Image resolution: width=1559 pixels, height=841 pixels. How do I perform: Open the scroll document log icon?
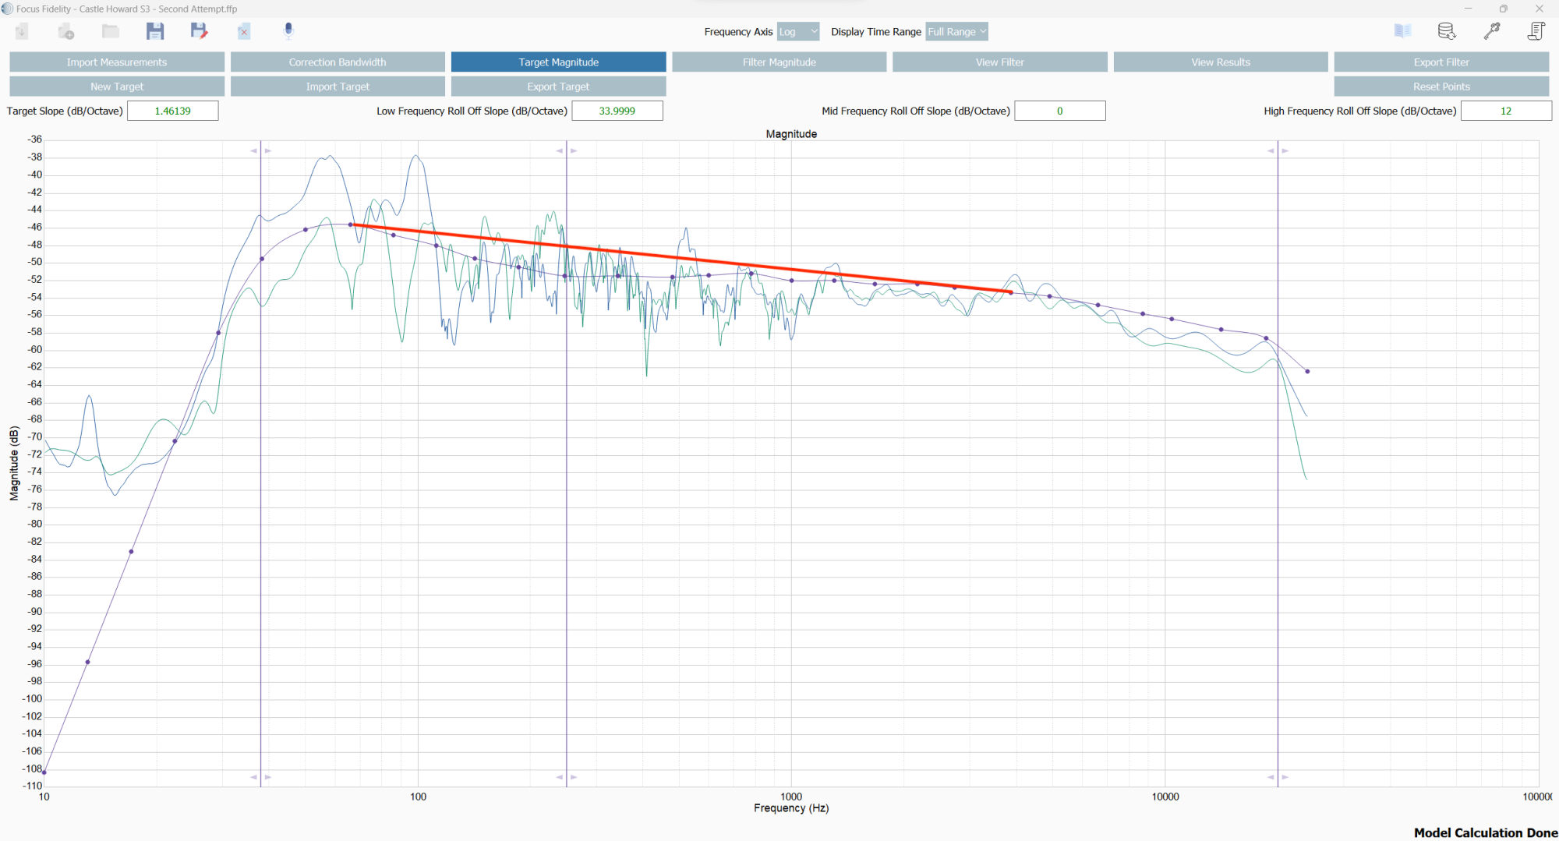pyautogui.click(x=1536, y=31)
